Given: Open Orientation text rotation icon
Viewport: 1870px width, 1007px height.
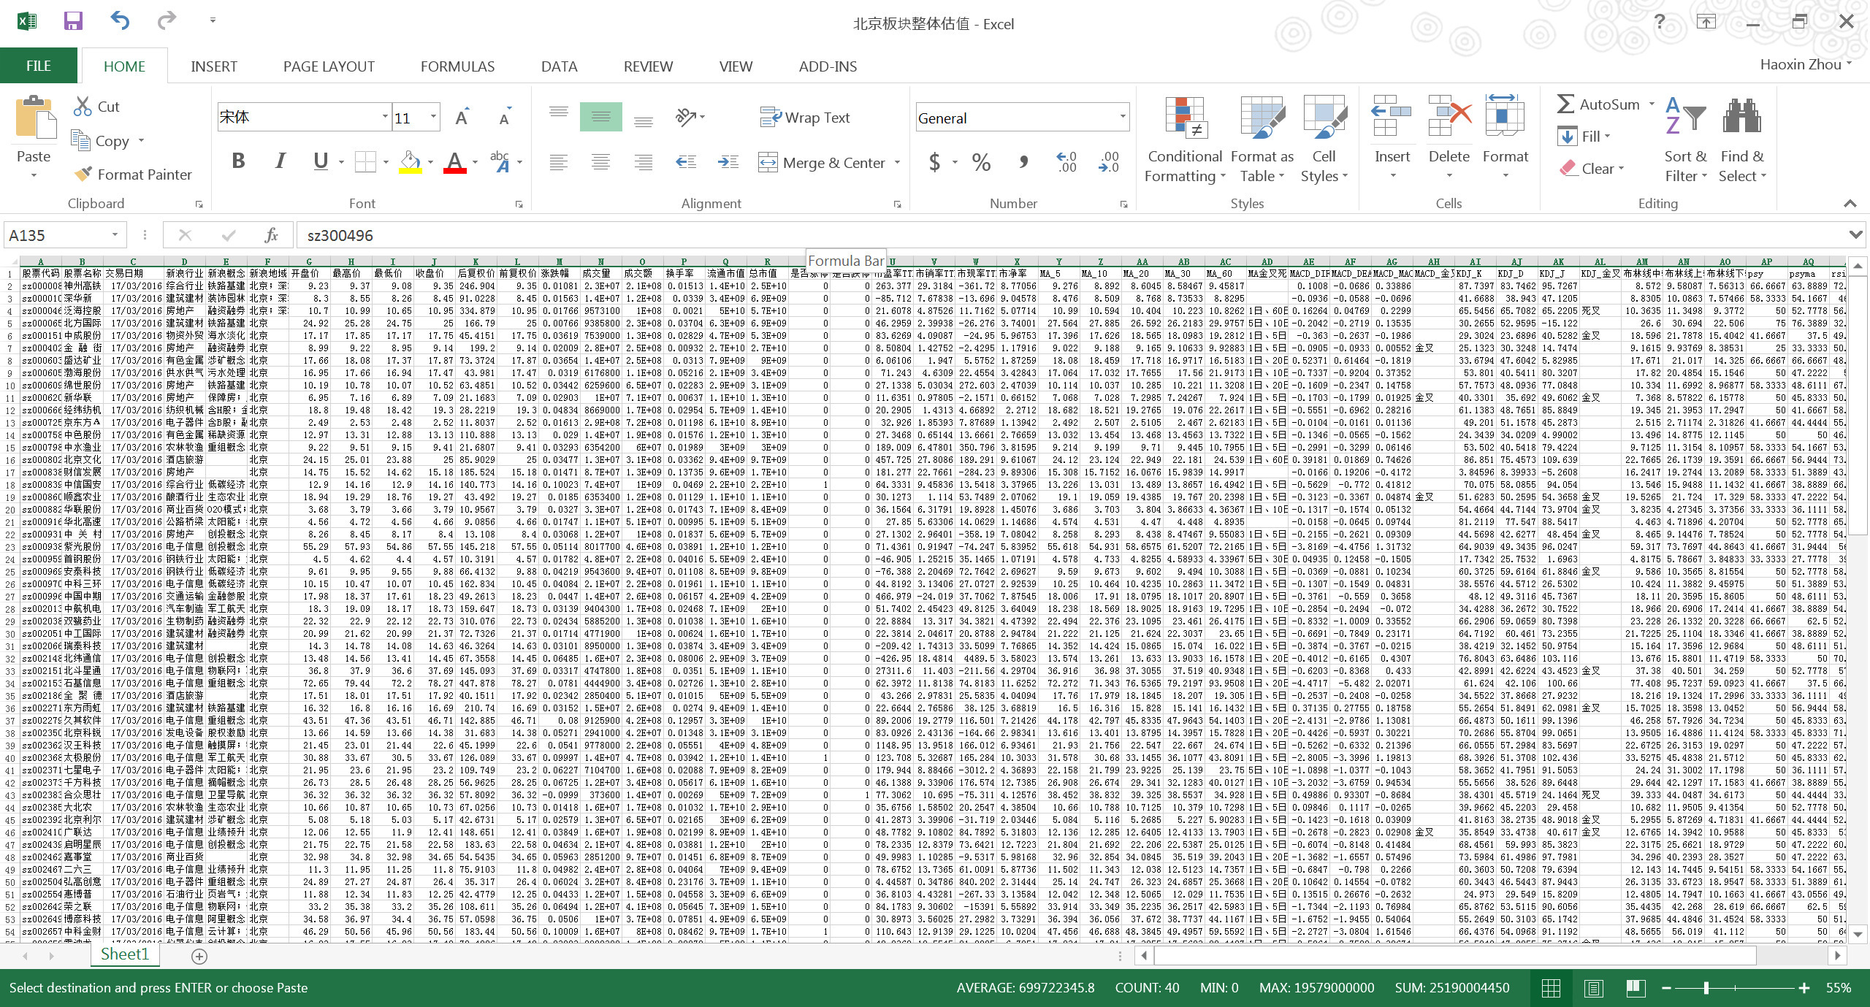Looking at the screenshot, I should coord(686,117).
